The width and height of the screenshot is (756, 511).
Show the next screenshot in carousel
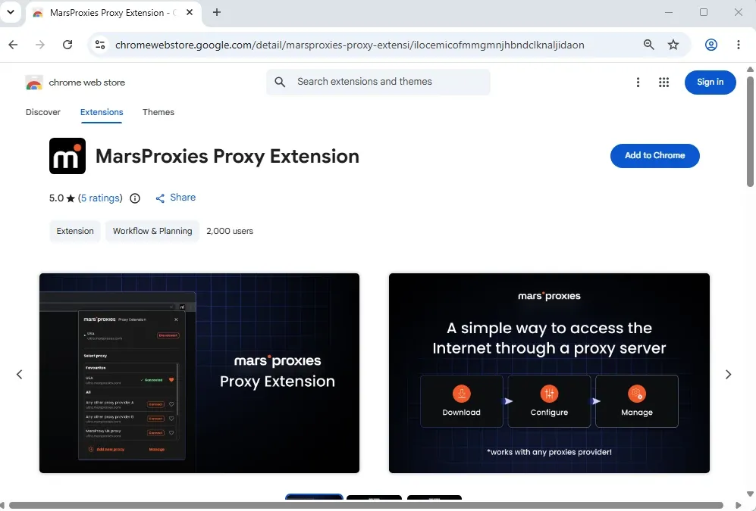(728, 374)
